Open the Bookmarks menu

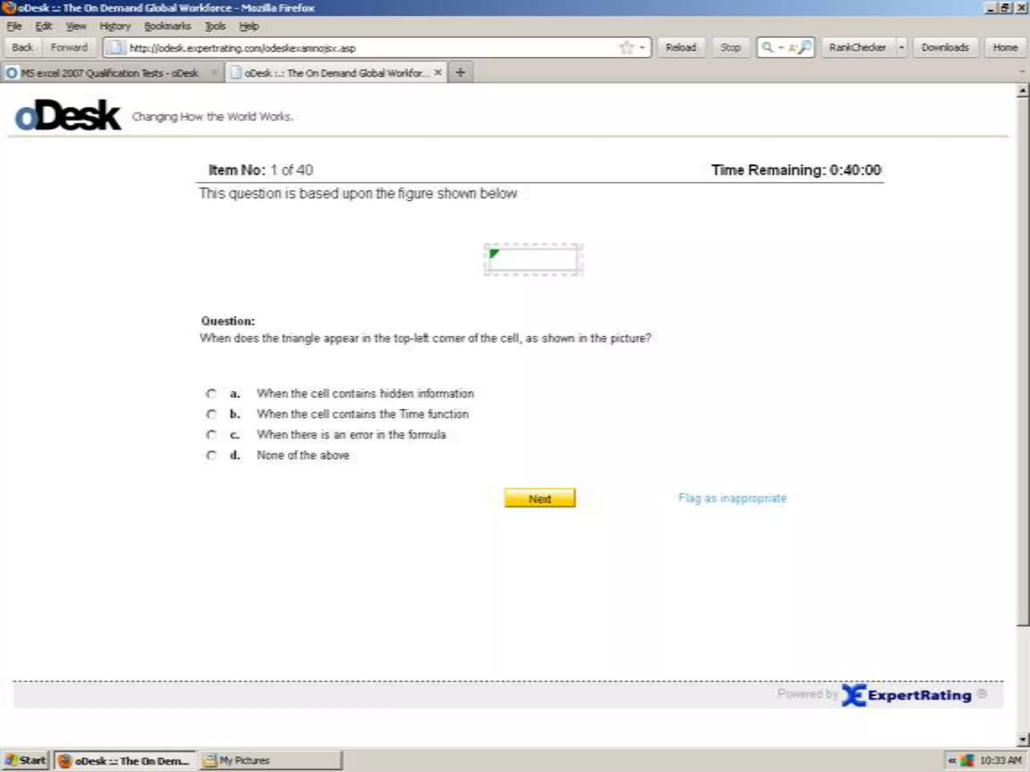[167, 26]
